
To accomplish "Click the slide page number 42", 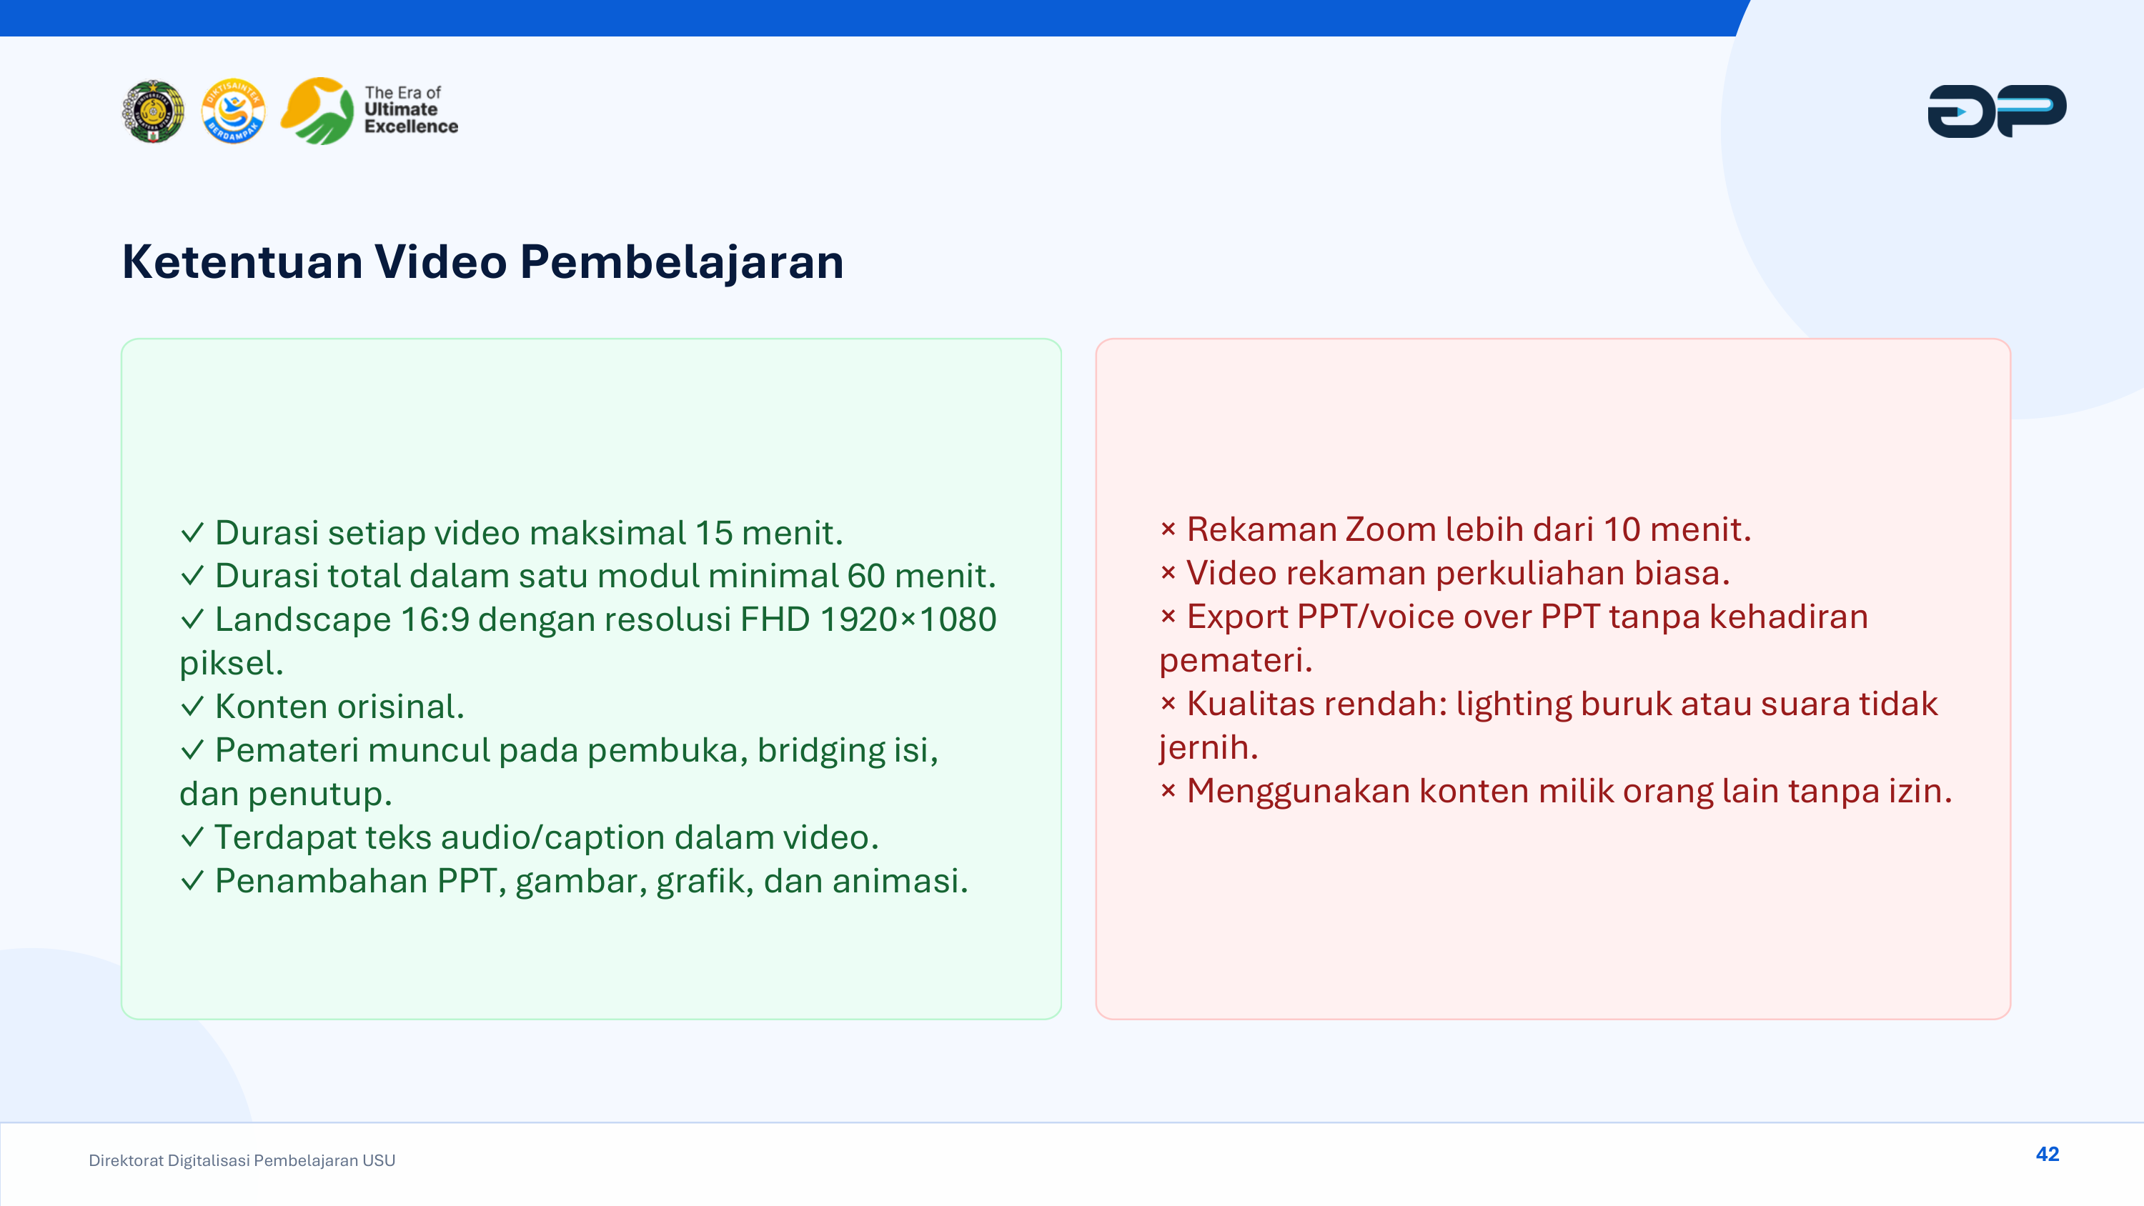I will pyautogui.click(x=2048, y=1154).
